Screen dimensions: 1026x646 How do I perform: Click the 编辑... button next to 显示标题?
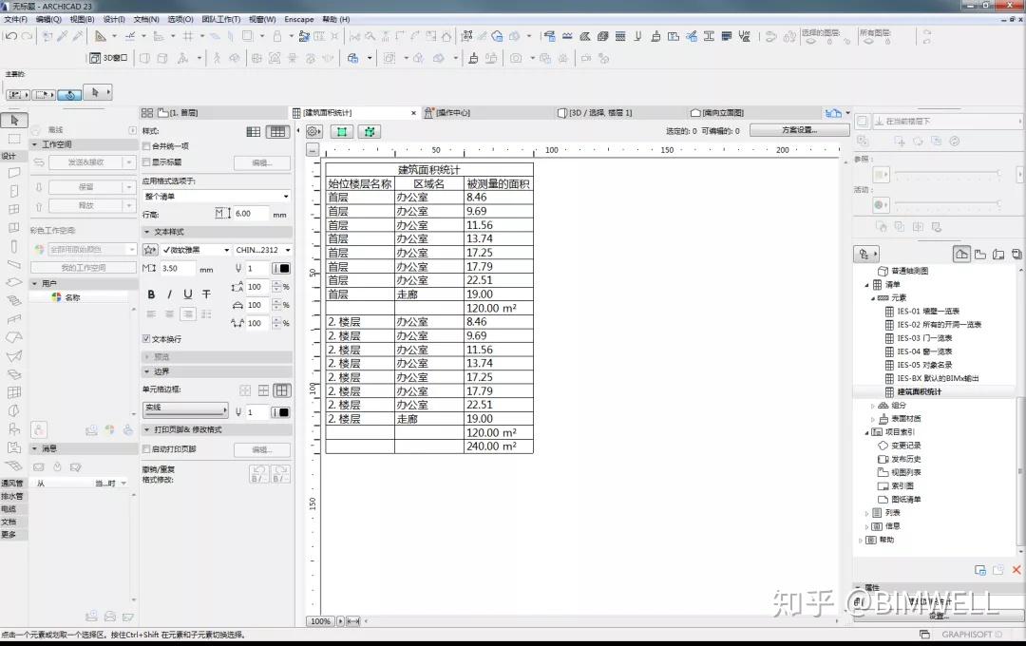[262, 162]
